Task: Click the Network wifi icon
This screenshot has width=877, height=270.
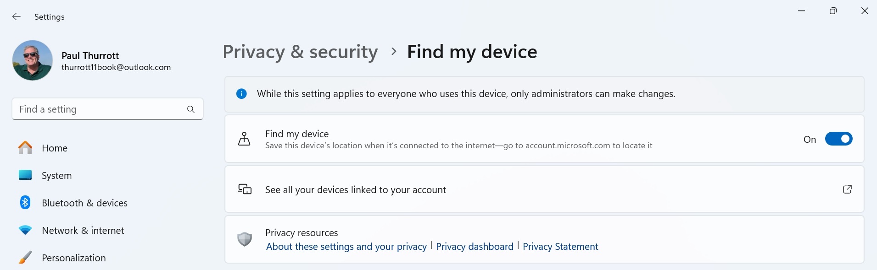Action: 25,230
